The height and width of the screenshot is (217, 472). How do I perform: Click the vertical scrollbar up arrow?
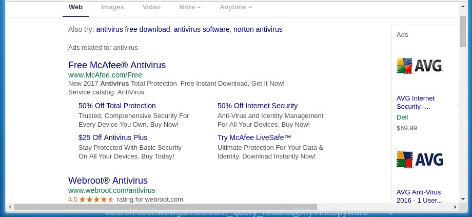point(463,6)
